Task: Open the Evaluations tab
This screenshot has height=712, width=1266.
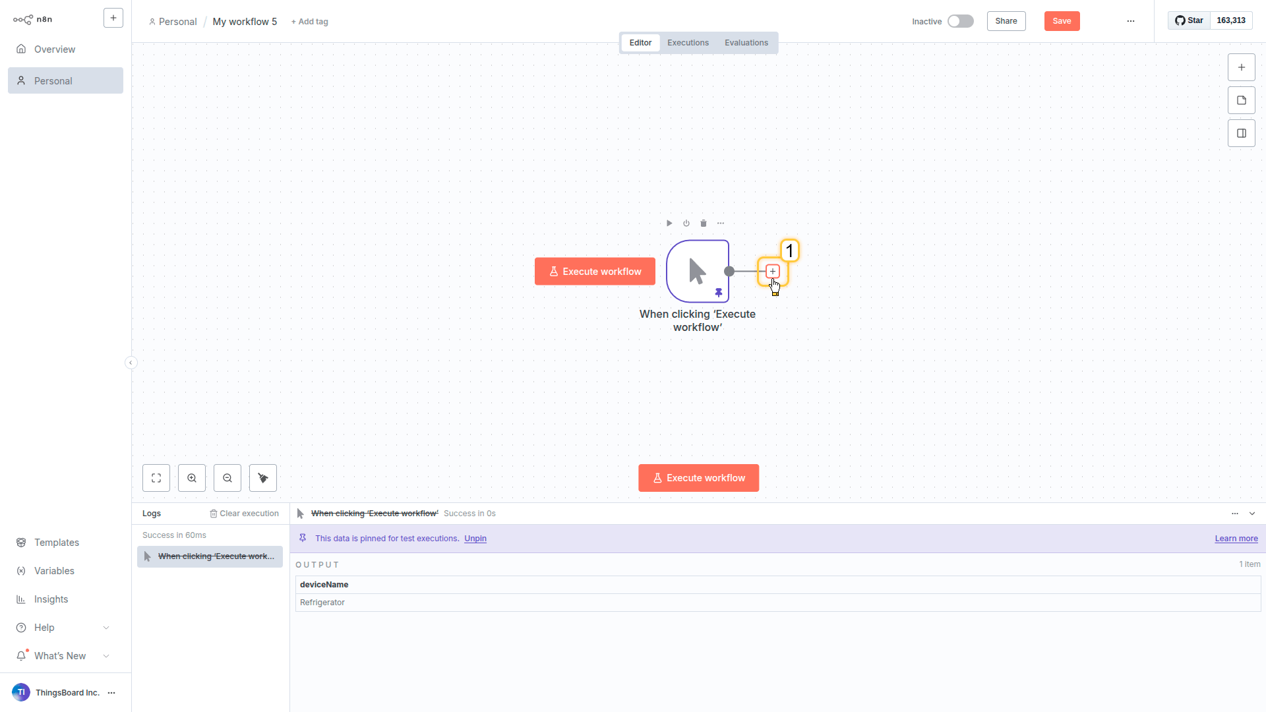Action: tap(746, 43)
